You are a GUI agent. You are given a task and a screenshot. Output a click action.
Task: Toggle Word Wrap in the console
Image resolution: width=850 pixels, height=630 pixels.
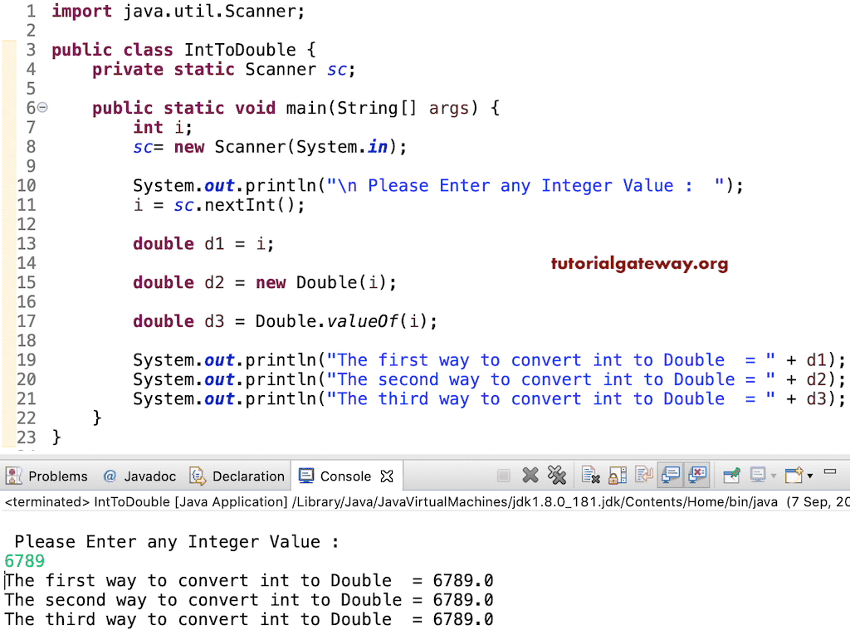pos(644,476)
